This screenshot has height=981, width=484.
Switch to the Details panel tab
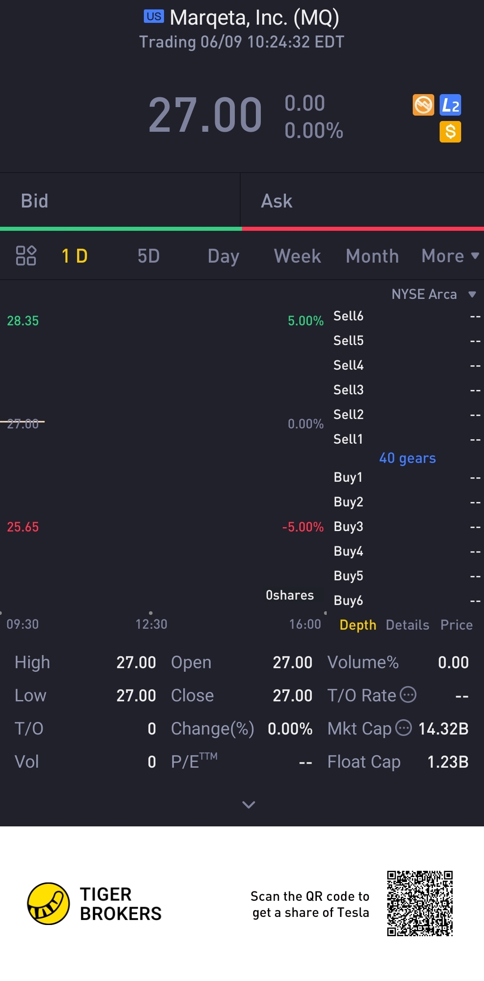(x=407, y=625)
